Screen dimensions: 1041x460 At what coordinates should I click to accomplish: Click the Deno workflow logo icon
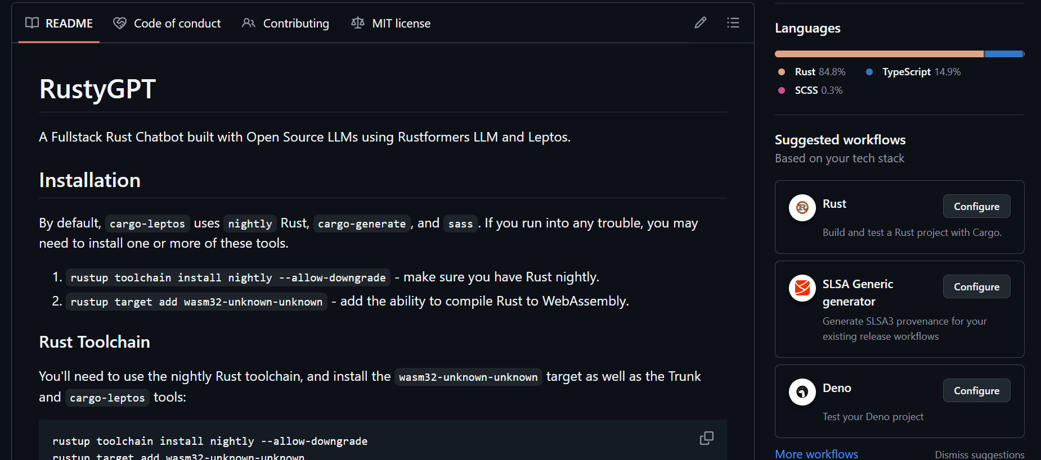pos(802,392)
